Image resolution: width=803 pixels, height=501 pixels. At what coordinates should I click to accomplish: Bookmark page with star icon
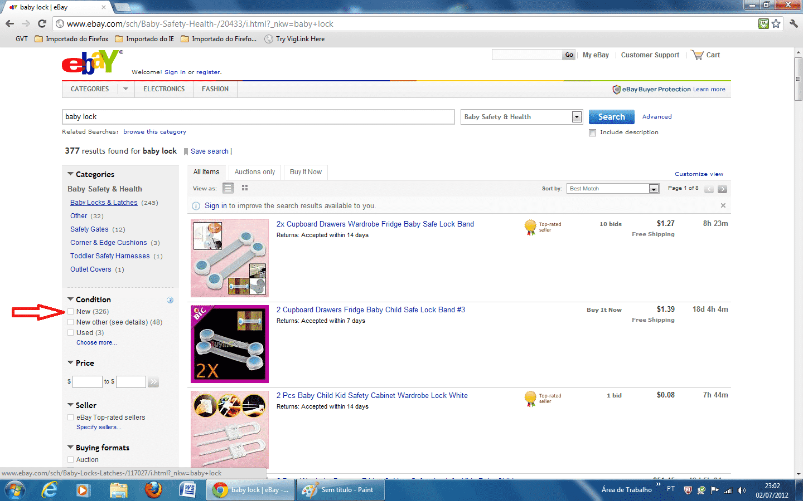pos(776,24)
